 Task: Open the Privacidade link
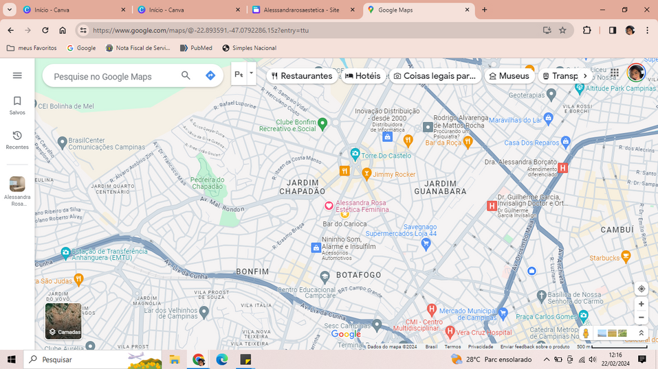tap(481, 346)
